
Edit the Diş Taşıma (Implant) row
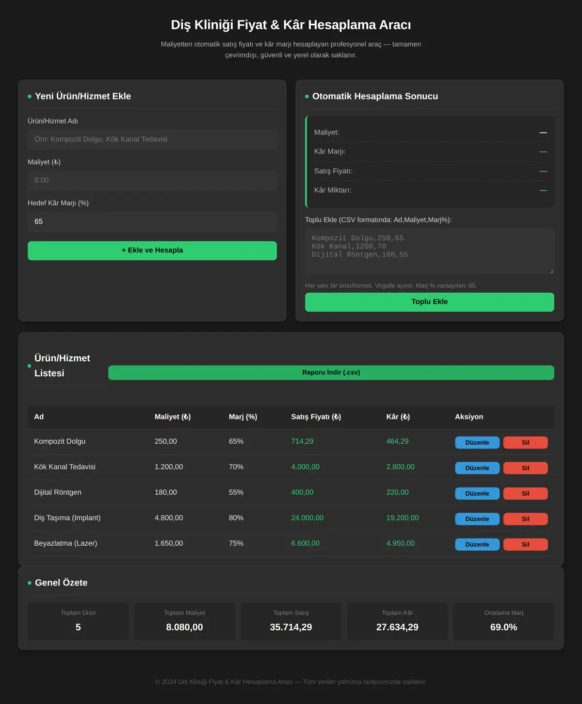(x=477, y=519)
